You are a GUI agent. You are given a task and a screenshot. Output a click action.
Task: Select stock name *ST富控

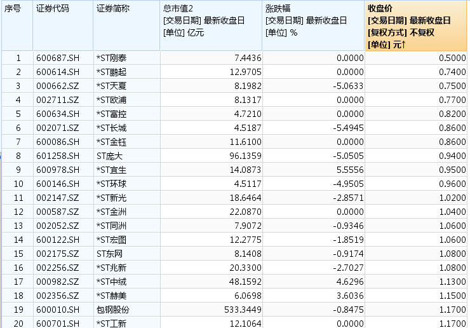pos(112,114)
